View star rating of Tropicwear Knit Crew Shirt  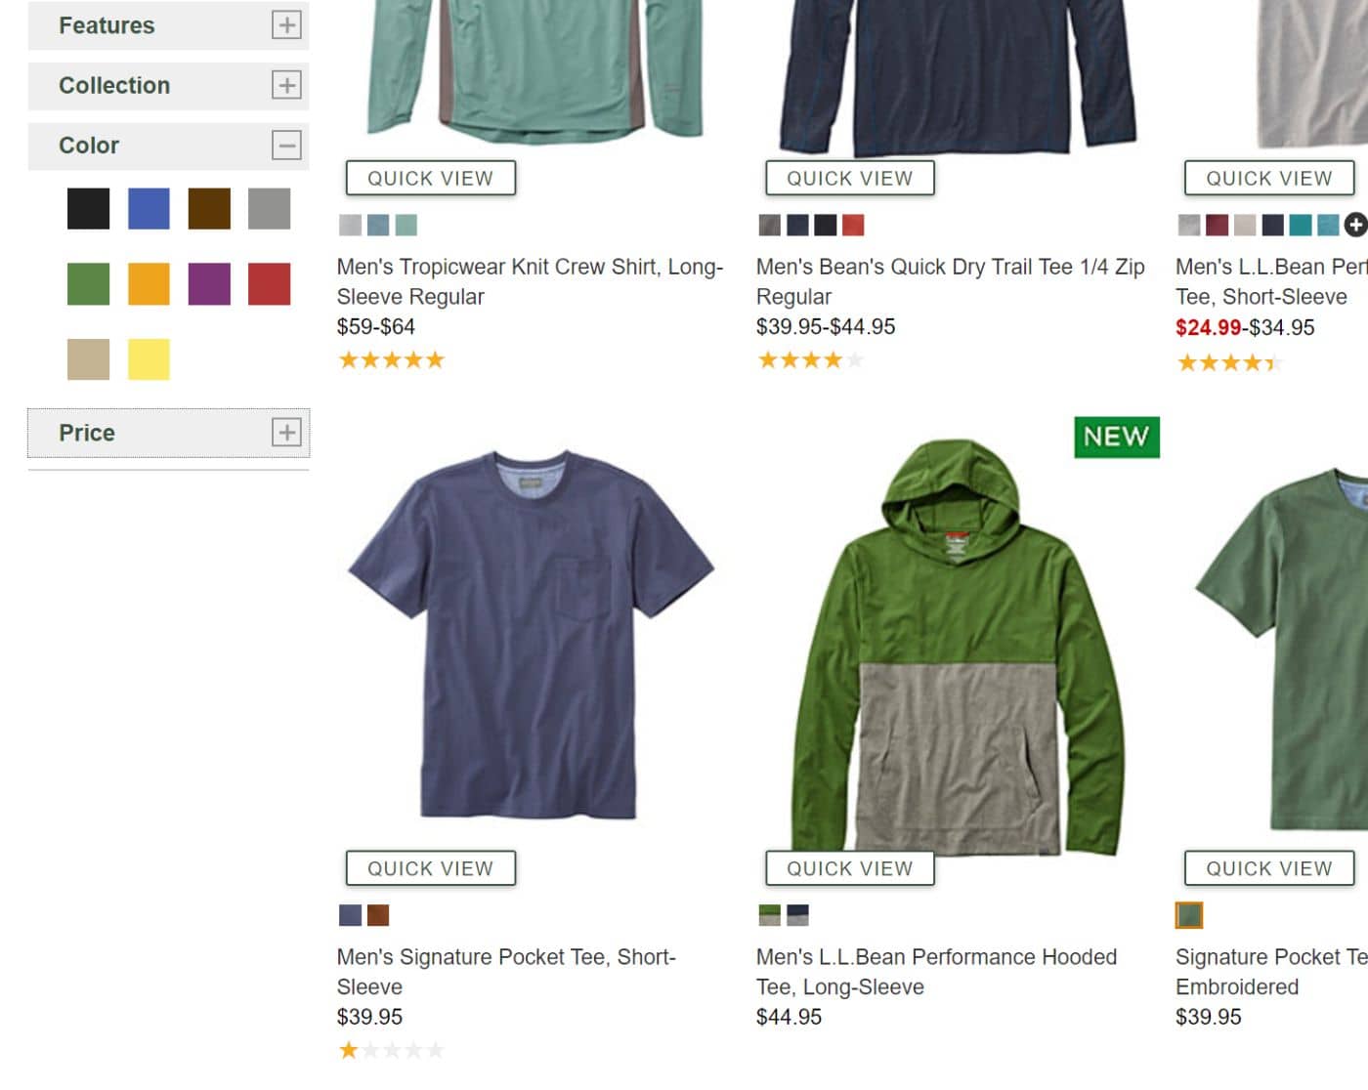[x=391, y=360]
